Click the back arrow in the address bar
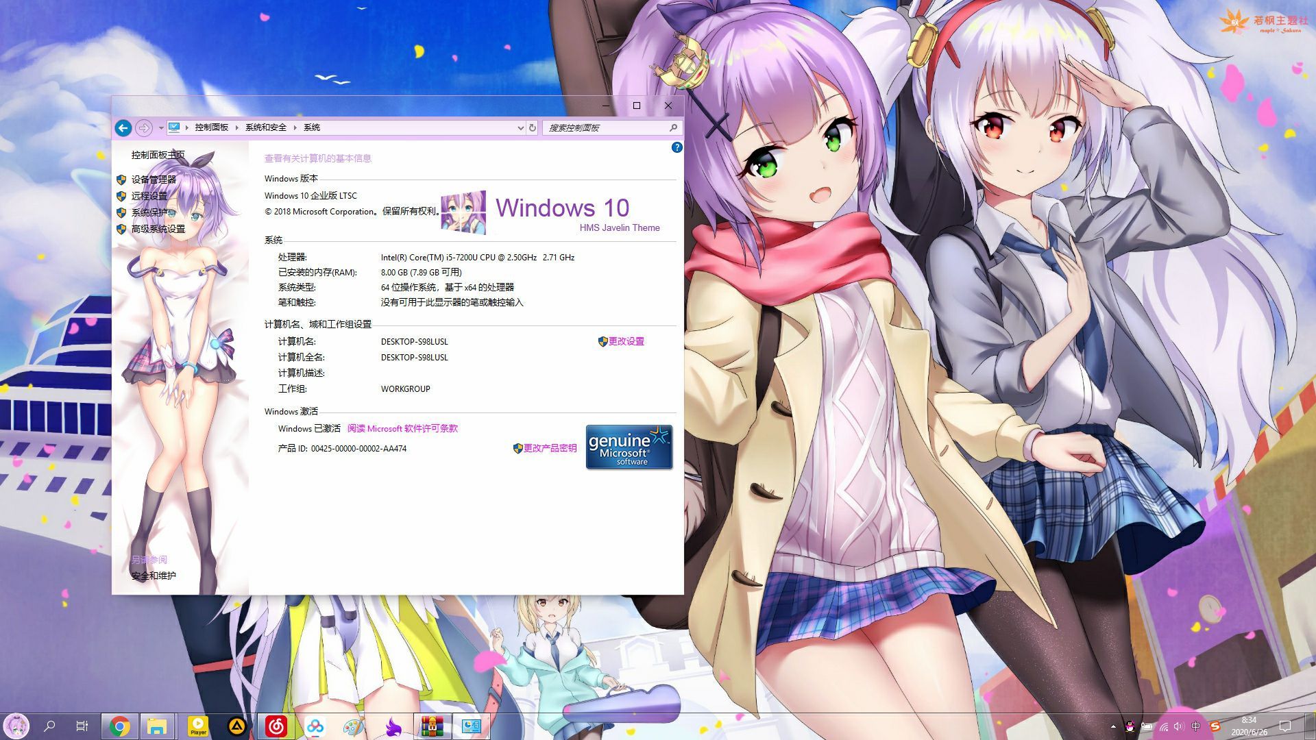Screen dimensions: 1316x740 coord(123,127)
